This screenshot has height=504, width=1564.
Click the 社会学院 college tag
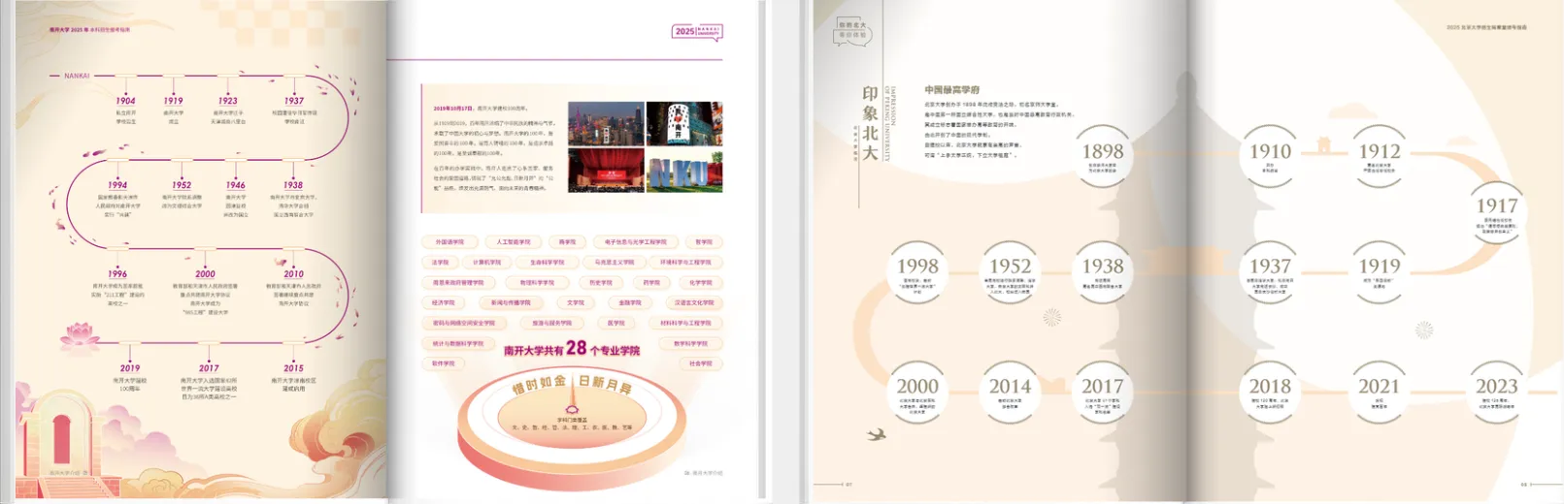701,363
